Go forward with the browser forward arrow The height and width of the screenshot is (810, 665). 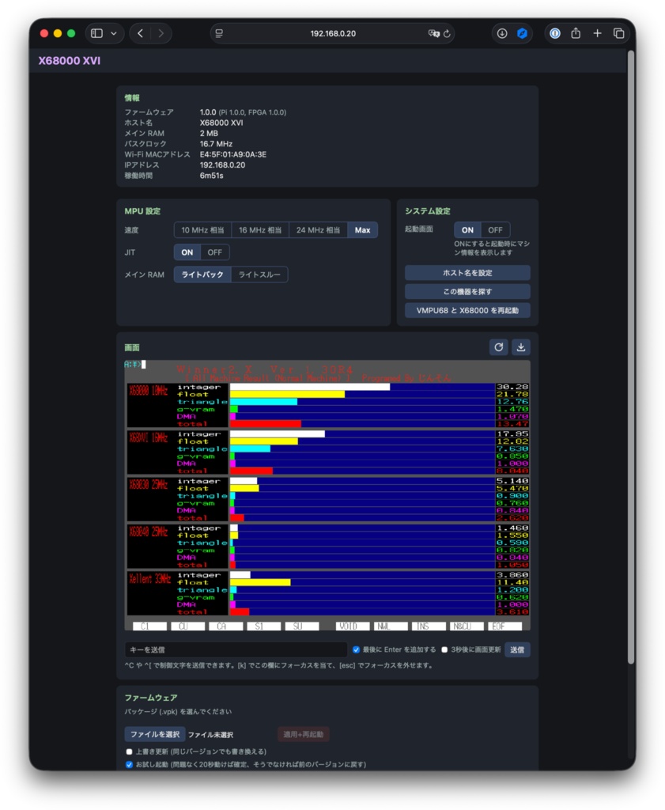(161, 33)
